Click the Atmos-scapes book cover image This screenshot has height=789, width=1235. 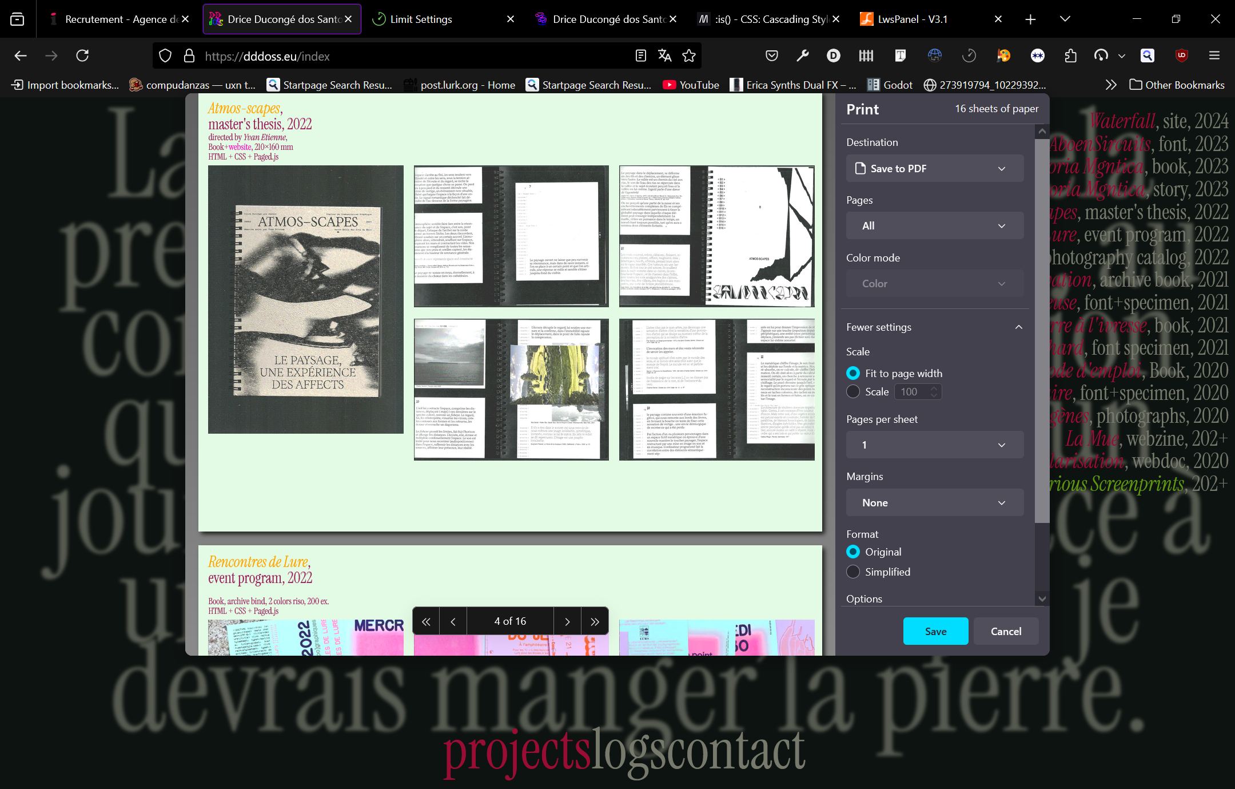point(305,299)
